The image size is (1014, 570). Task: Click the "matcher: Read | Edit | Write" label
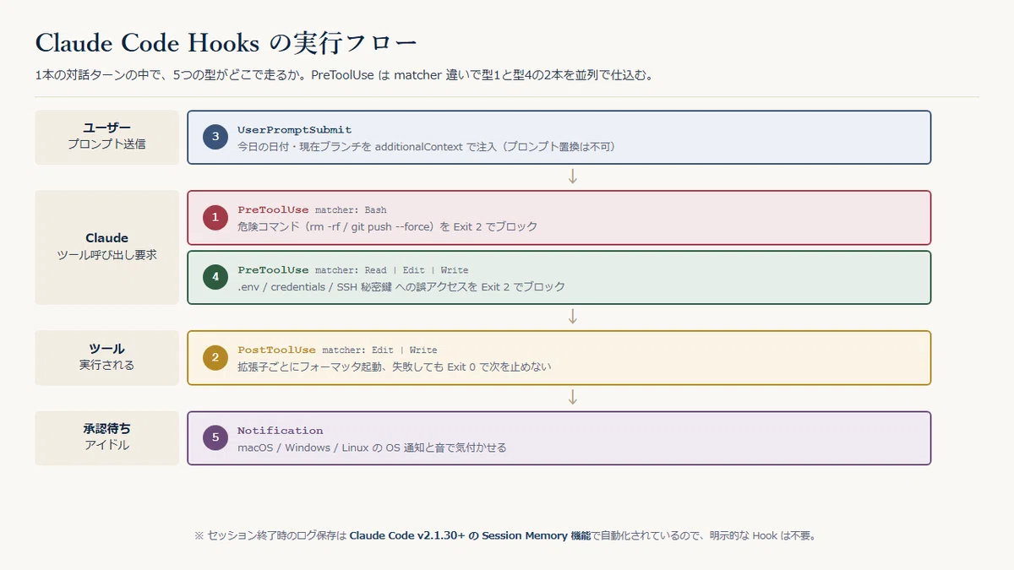tap(391, 270)
